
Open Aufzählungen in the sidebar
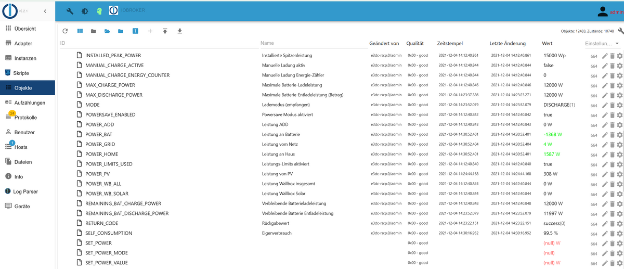[x=28, y=103]
